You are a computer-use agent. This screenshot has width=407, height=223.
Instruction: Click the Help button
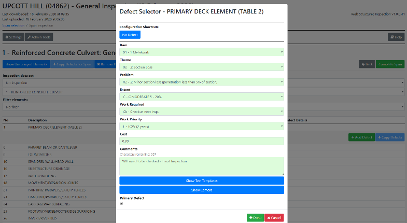[x=396, y=37]
